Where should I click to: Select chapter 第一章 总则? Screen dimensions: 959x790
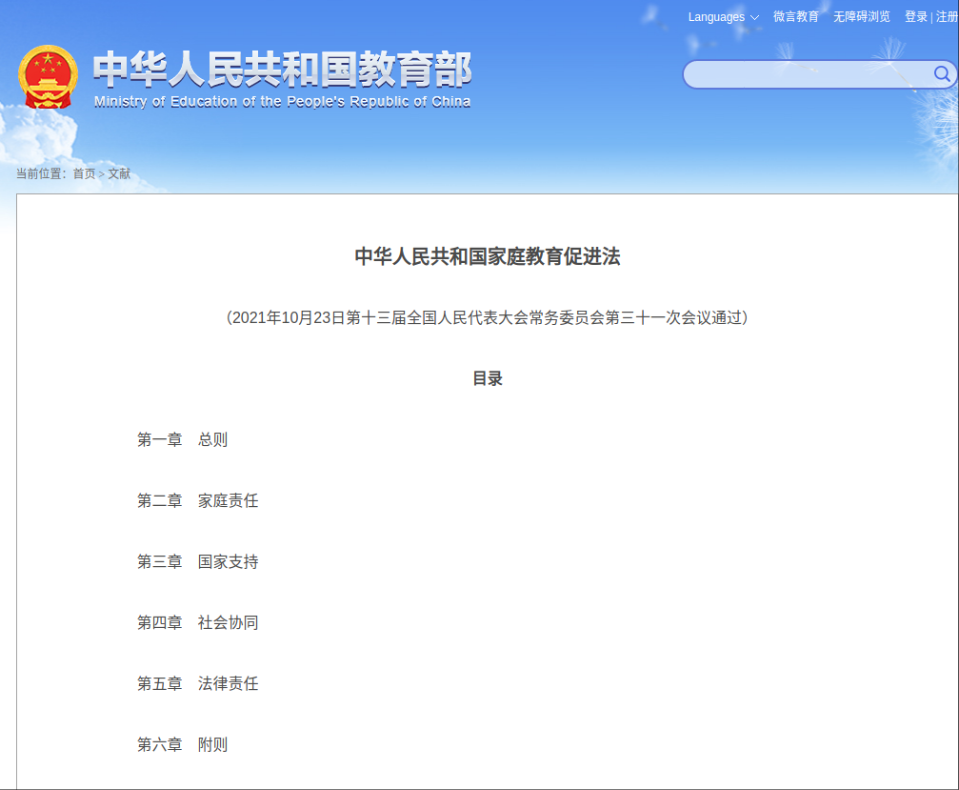point(181,439)
